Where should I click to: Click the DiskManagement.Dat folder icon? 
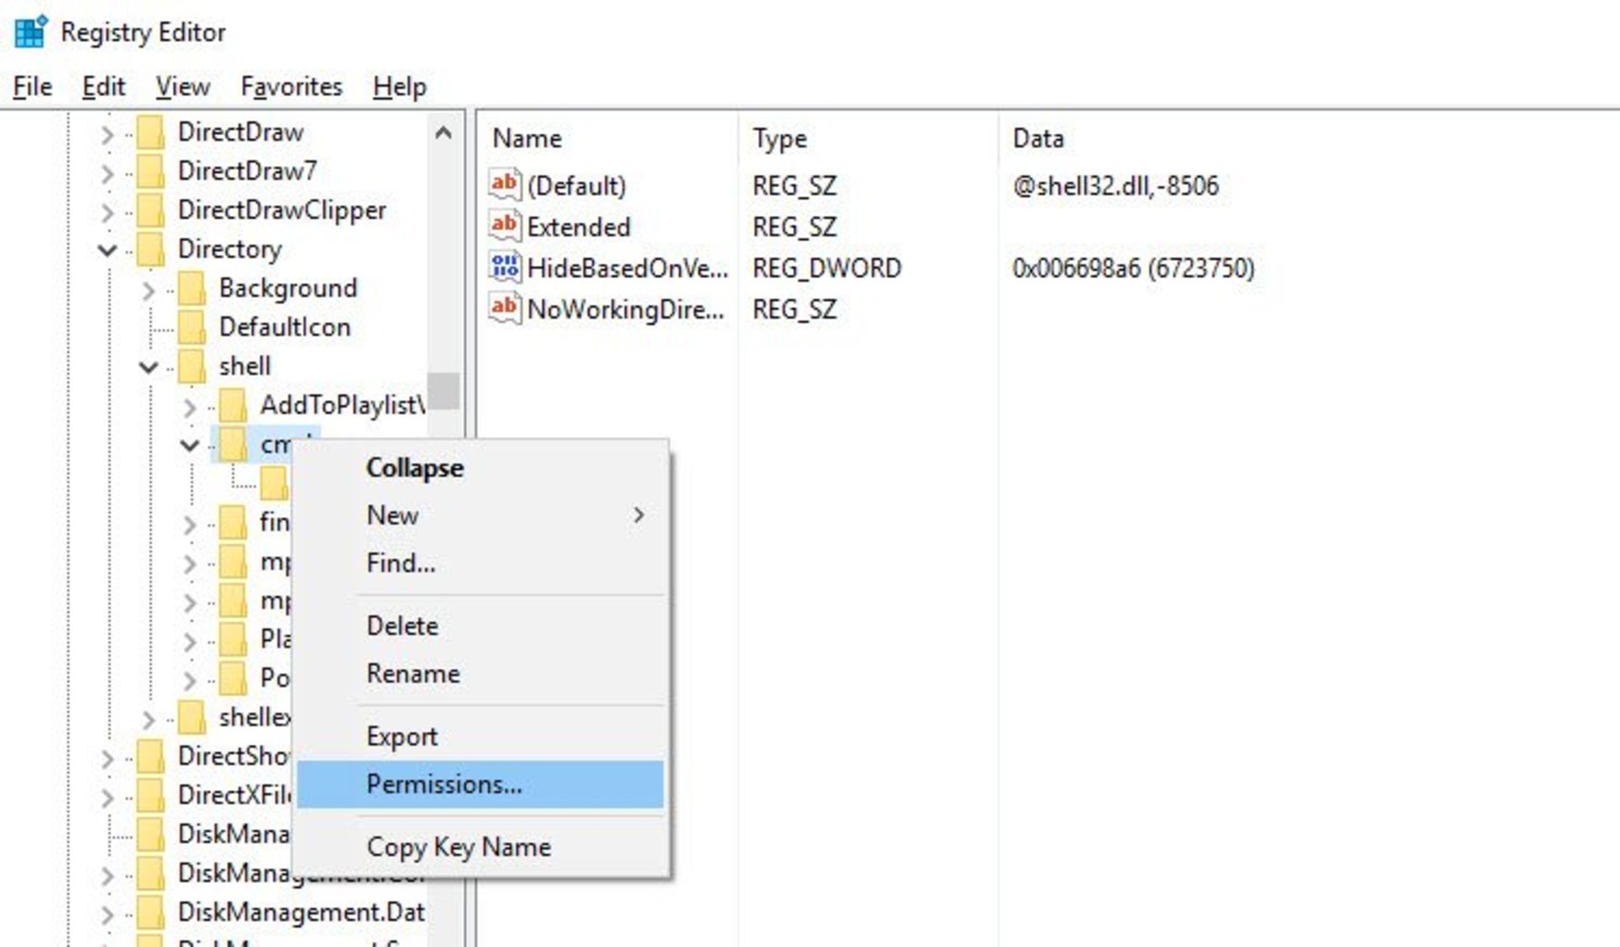click(x=150, y=912)
